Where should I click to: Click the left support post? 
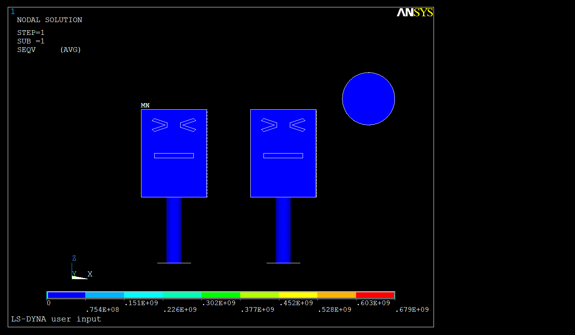[x=174, y=229]
